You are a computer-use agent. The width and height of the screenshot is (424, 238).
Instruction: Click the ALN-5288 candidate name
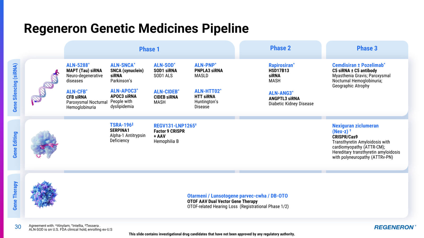78,65
